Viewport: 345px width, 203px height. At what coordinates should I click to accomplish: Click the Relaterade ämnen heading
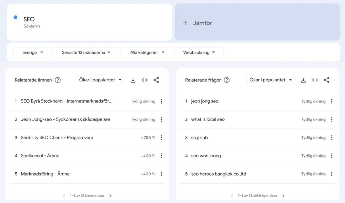pyautogui.click(x=33, y=80)
